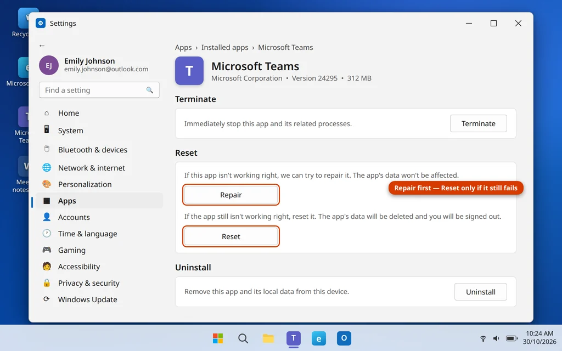Click the Terminate button

(x=478, y=123)
